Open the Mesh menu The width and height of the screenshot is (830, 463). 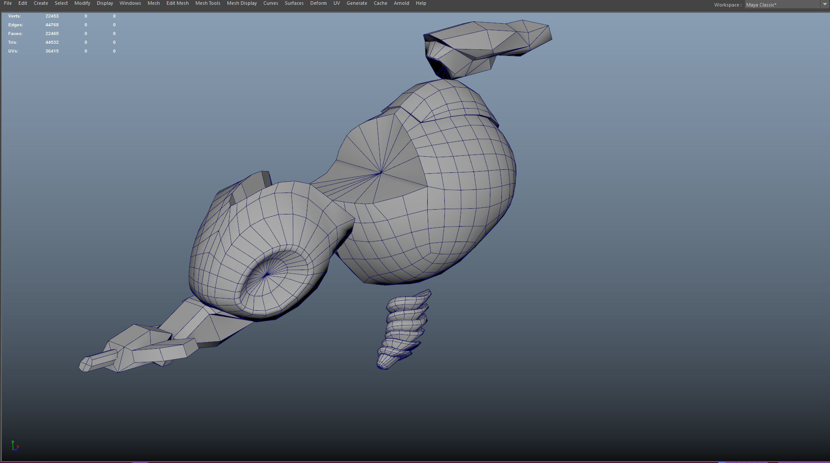(154, 4)
